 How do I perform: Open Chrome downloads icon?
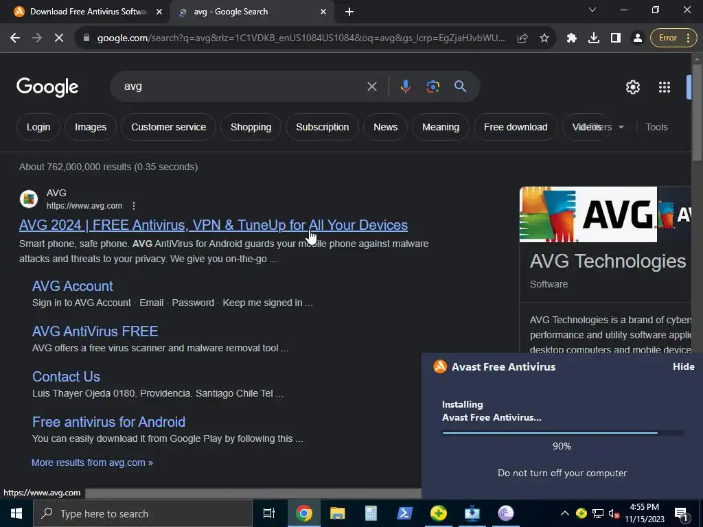click(x=594, y=38)
